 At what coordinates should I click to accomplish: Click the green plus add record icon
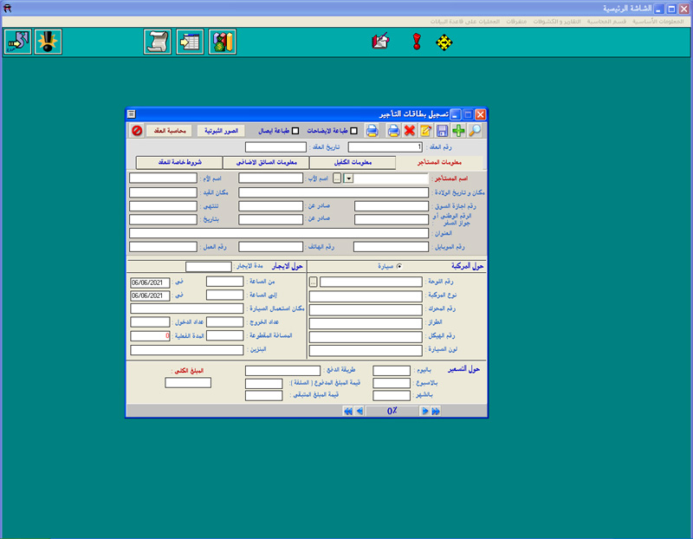459,131
